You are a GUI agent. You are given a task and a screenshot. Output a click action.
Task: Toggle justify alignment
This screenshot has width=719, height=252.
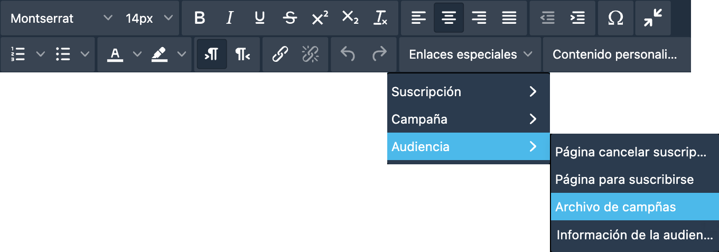(x=509, y=18)
